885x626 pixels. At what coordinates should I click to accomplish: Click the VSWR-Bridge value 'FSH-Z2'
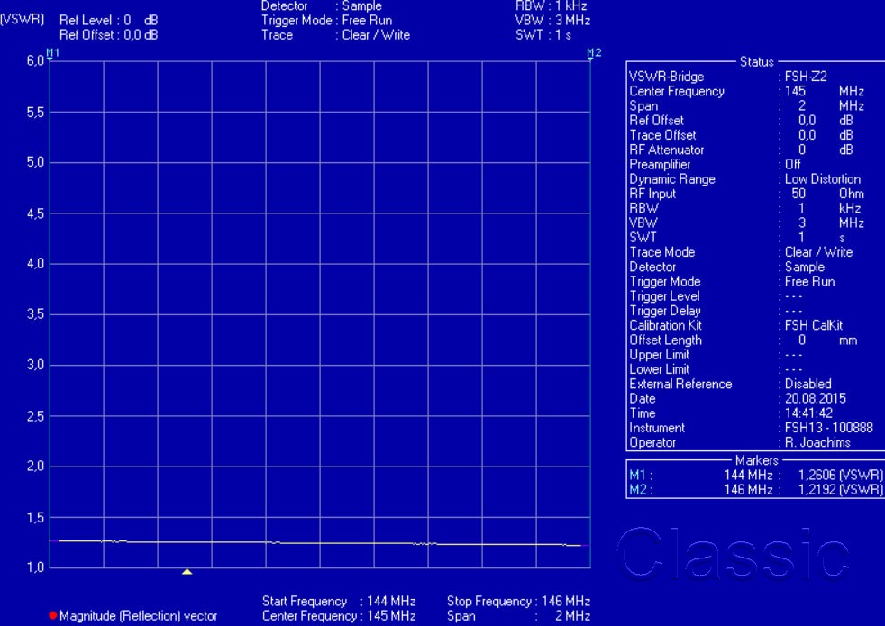click(806, 77)
